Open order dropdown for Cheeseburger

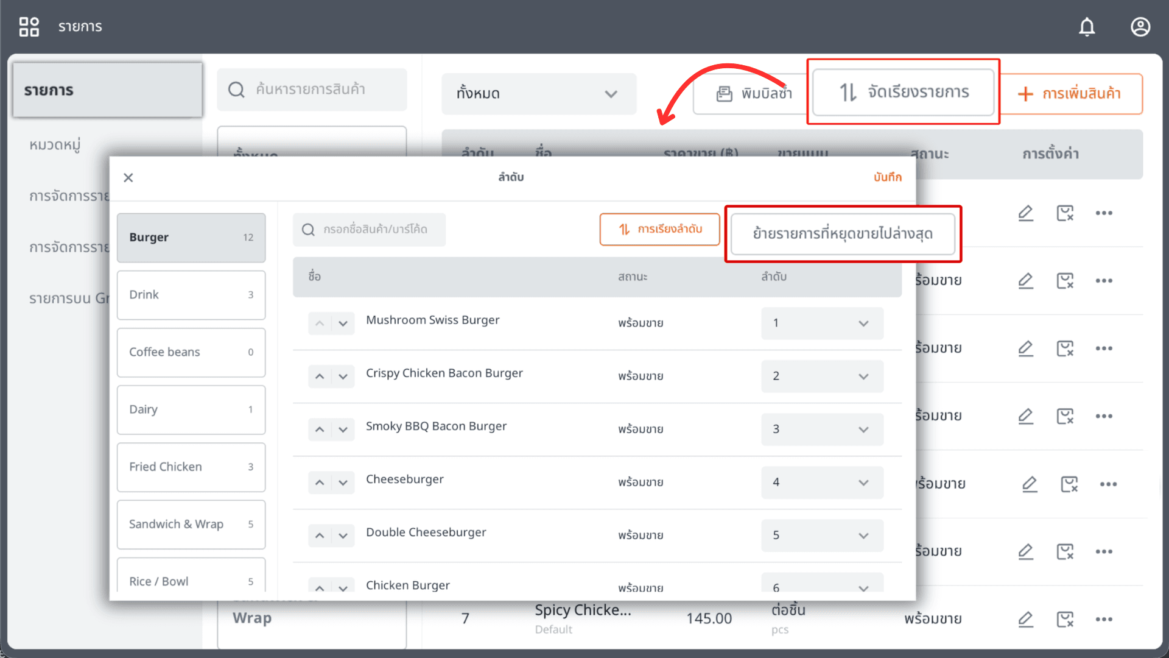(x=822, y=483)
